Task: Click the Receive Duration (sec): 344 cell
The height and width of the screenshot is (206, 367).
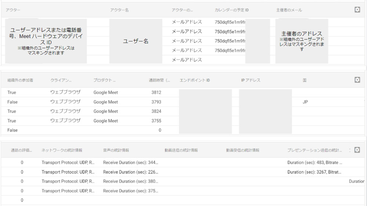Action: [x=130, y=162]
